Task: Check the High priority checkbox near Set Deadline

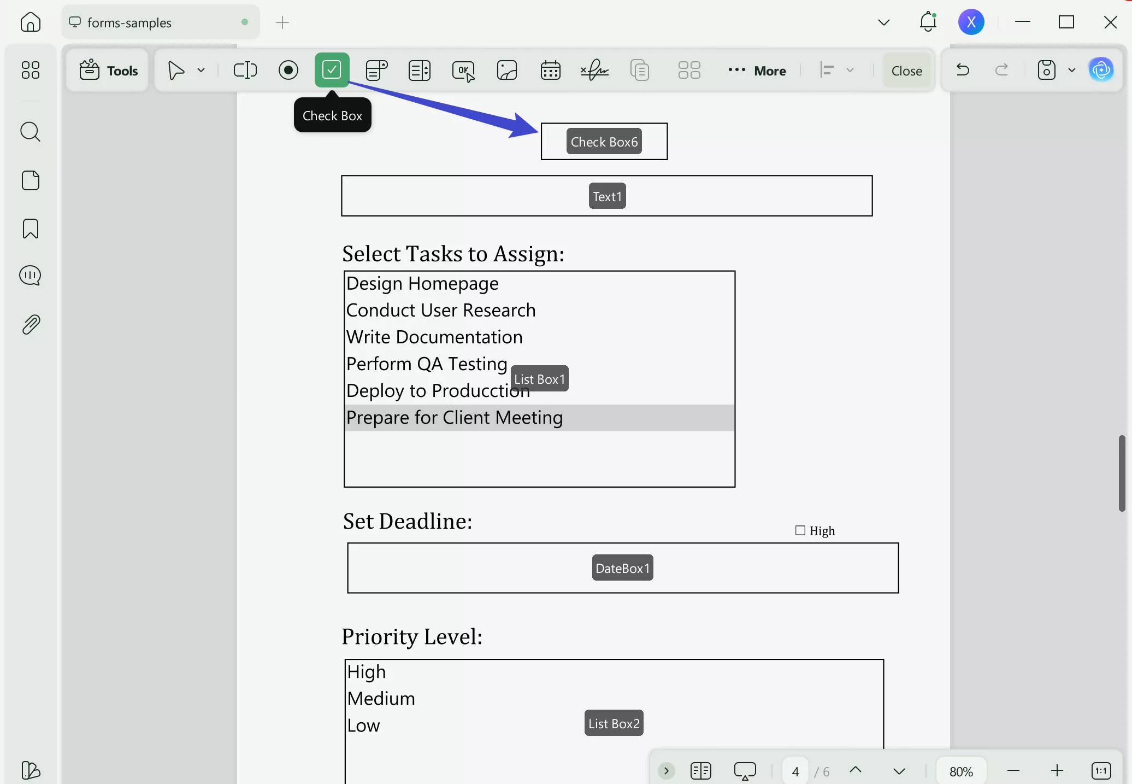Action: (800, 530)
